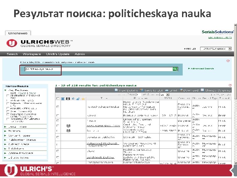Toggle the select-all checkbox in table header
Image resolution: width=237 pixels, height=178 pixels.
coord(58,98)
